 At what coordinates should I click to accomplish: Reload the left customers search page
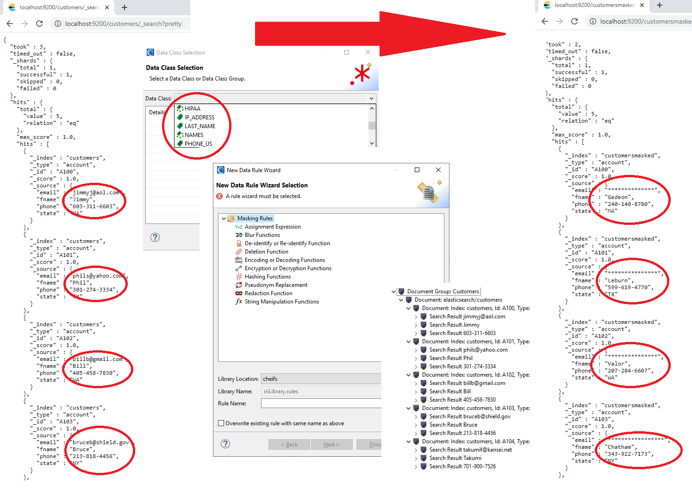[39, 24]
